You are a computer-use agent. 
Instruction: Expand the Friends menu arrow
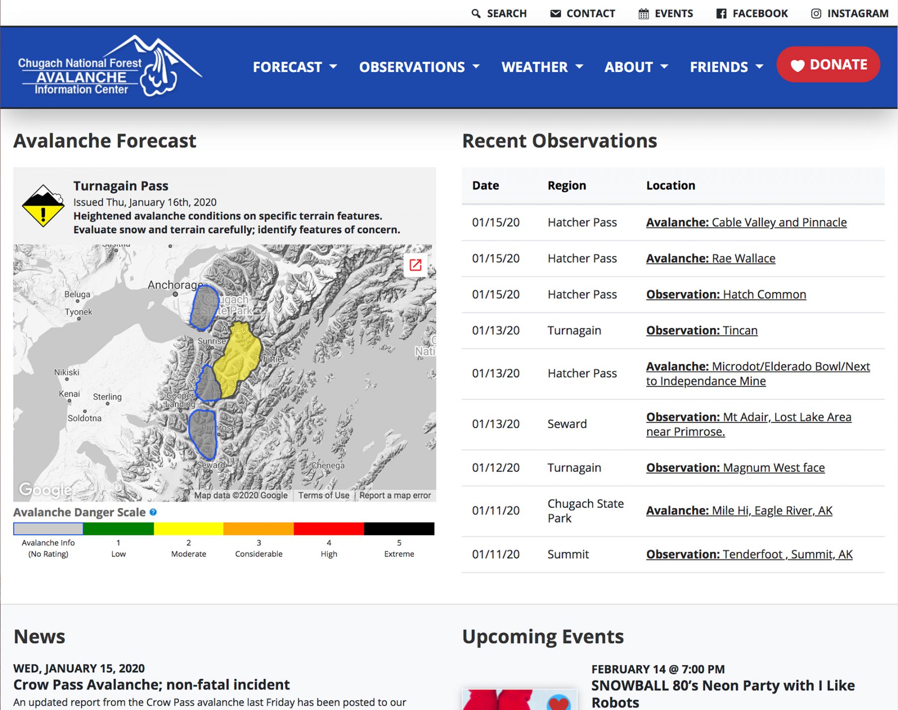[x=759, y=66]
